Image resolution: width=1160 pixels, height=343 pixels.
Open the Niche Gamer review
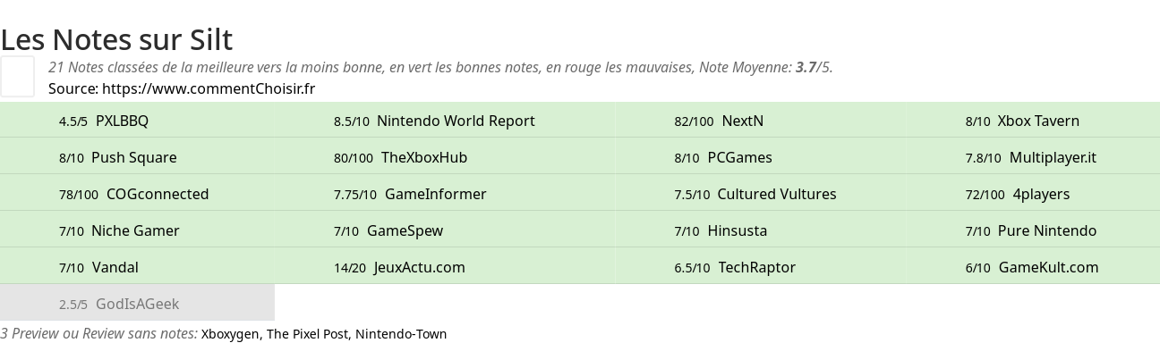pos(135,230)
